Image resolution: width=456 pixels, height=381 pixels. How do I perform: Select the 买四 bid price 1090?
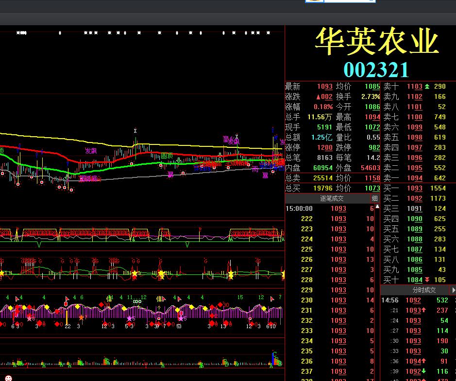(414, 219)
